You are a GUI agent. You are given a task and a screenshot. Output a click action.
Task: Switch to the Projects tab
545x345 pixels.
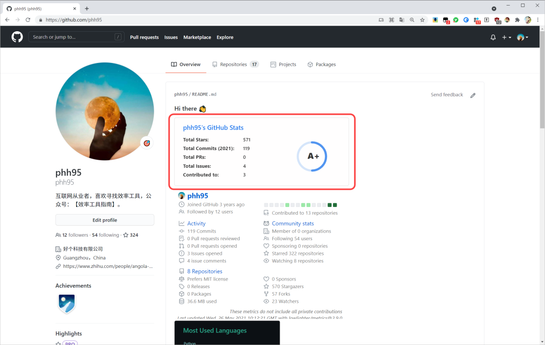point(283,64)
